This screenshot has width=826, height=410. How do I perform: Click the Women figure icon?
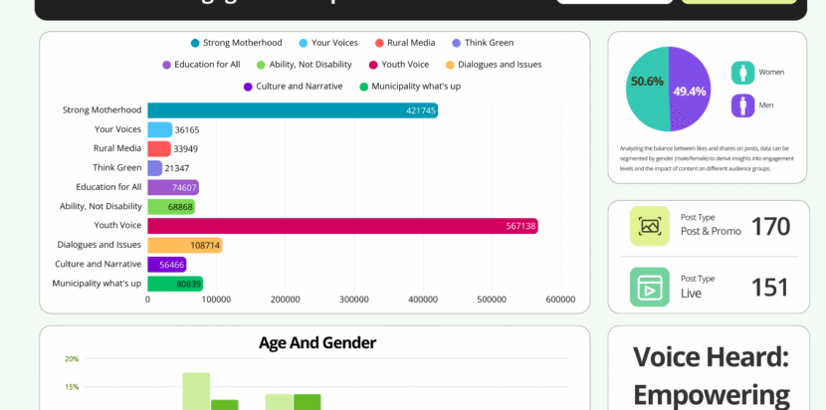[x=742, y=73]
